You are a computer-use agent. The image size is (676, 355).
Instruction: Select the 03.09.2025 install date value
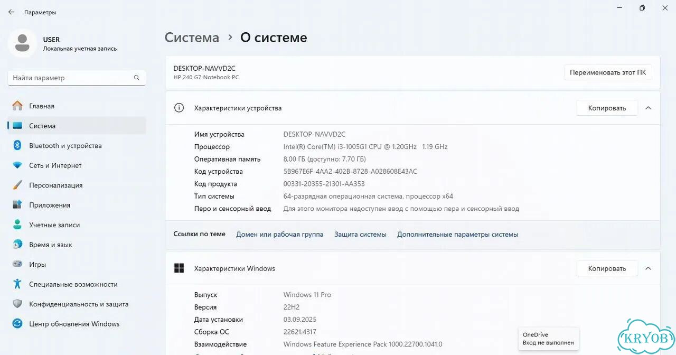coord(300,320)
